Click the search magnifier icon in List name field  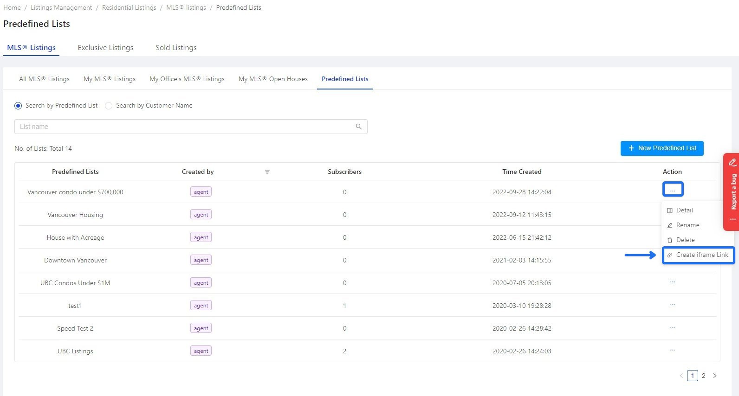point(358,127)
